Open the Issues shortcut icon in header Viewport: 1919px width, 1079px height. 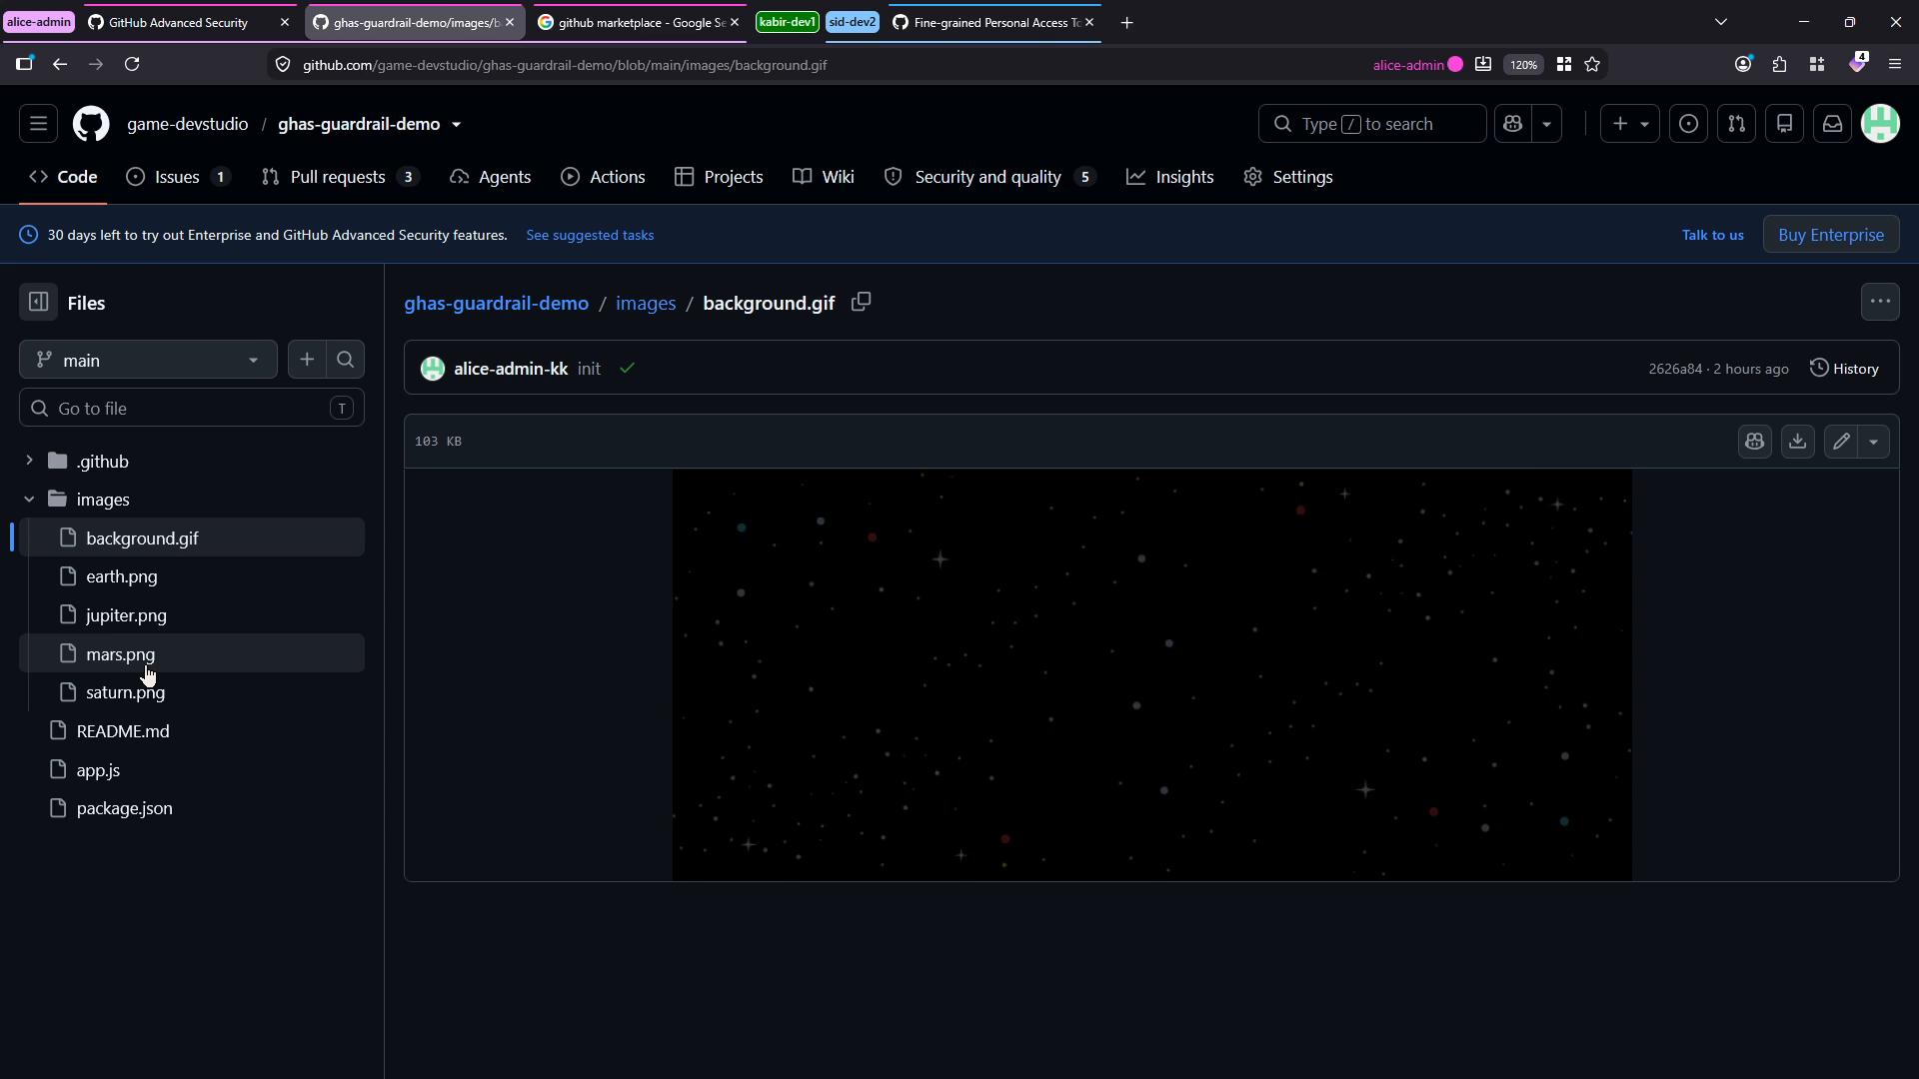pyautogui.click(x=1688, y=124)
